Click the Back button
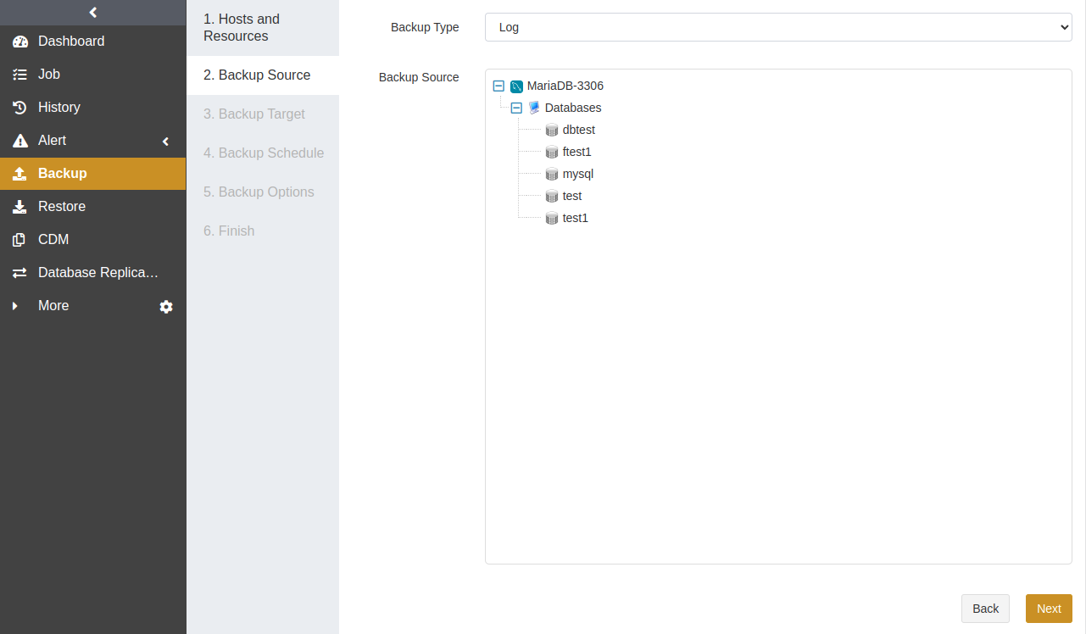 (985, 609)
